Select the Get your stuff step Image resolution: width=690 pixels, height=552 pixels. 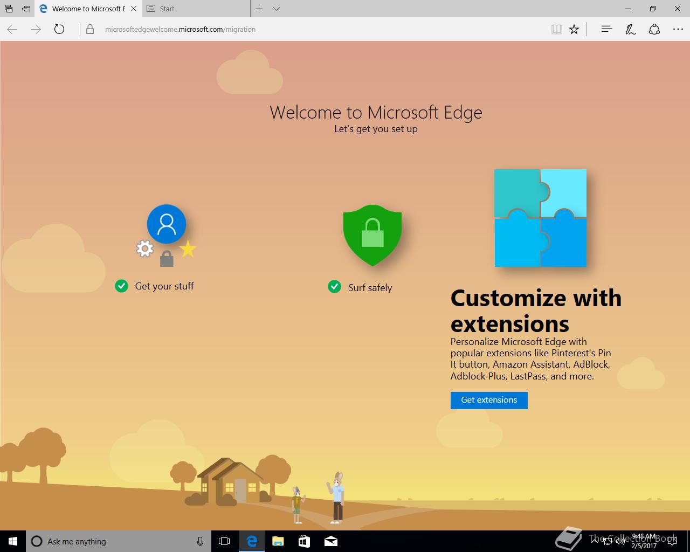tap(164, 286)
